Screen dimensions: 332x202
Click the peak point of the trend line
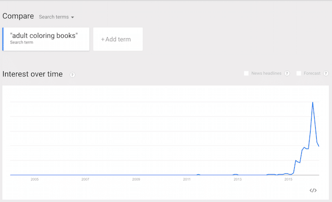click(x=313, y=102)
